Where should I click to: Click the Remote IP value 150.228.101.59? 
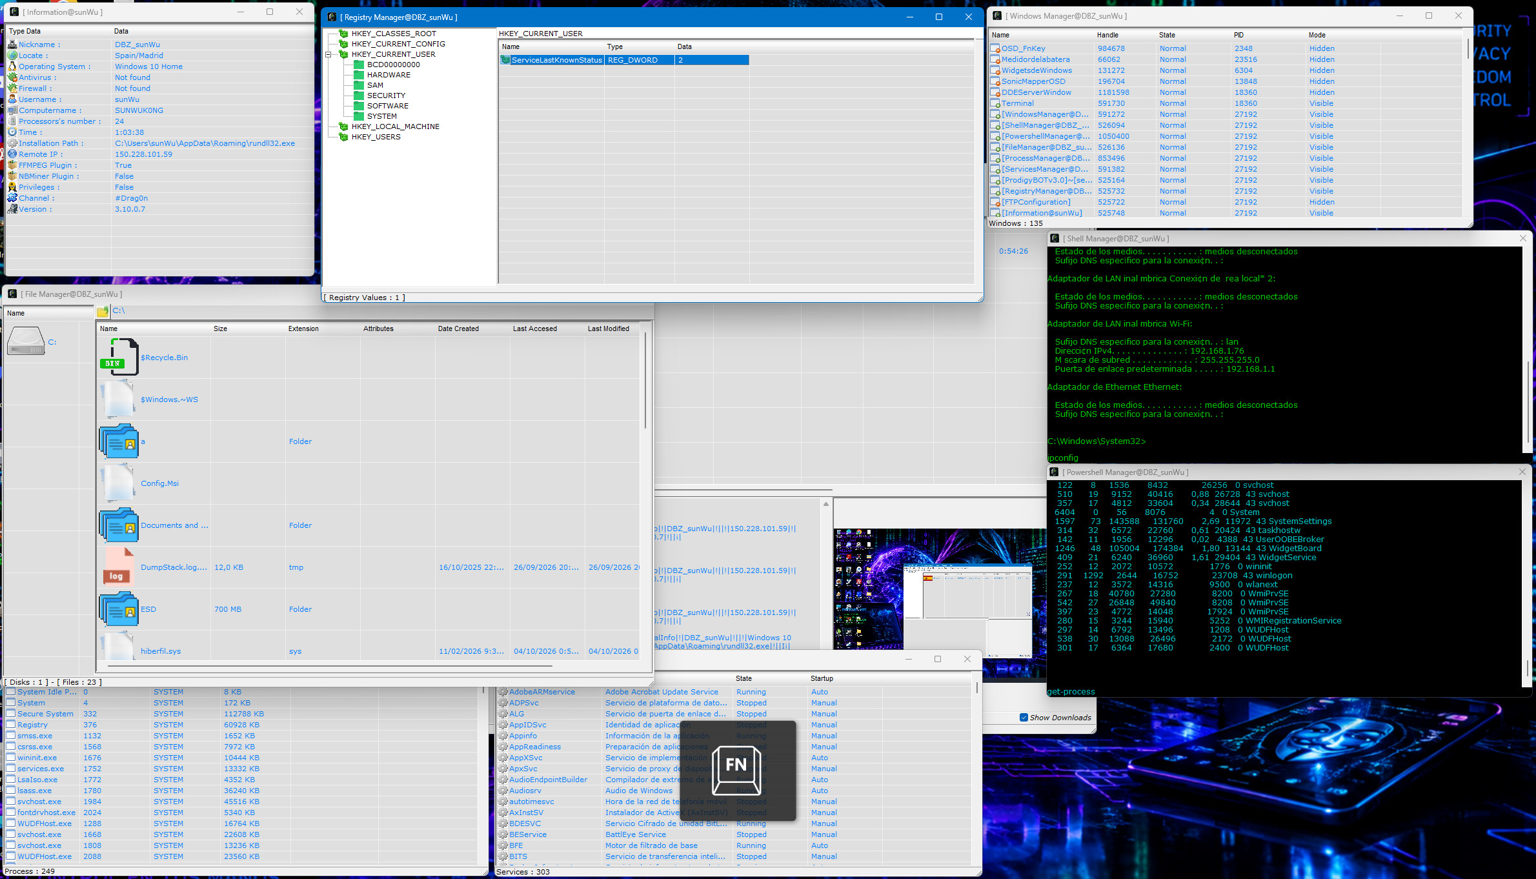[143, 154]
